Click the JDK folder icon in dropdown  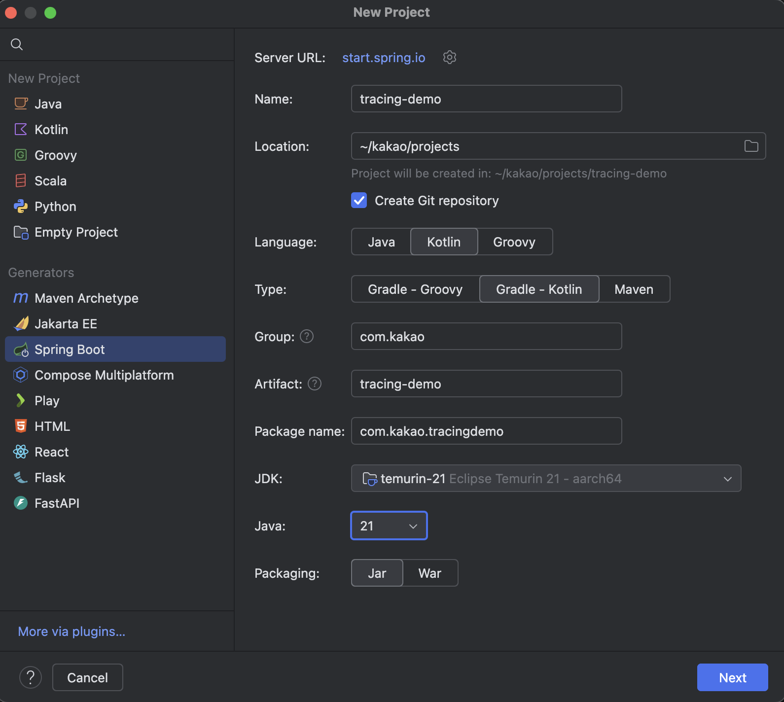pyautogui.click(x=369, y=478)
